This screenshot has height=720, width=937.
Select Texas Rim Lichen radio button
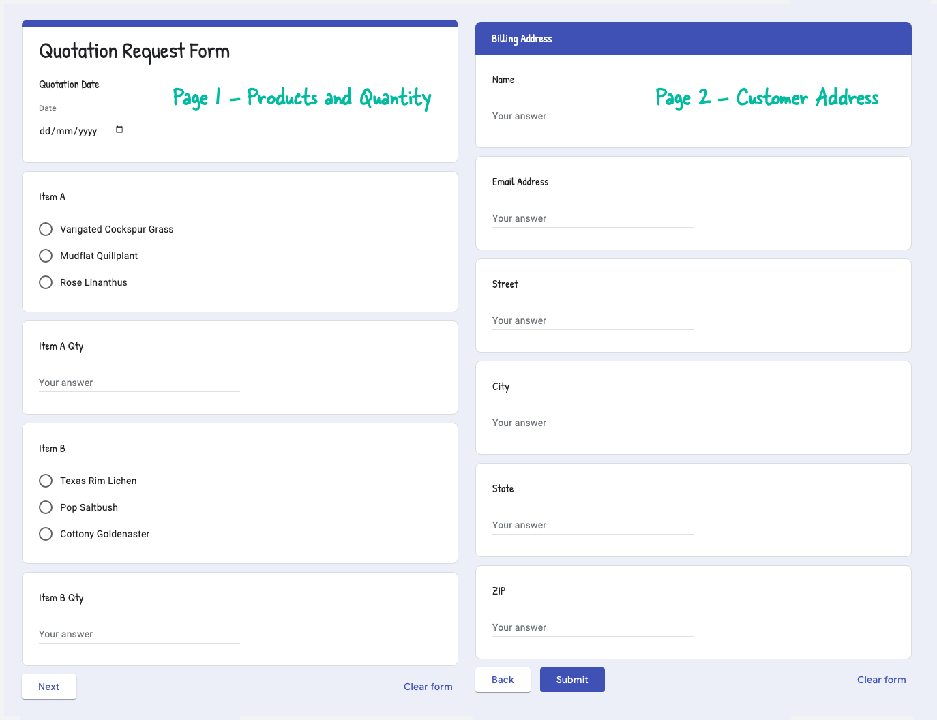pos(46,481)
